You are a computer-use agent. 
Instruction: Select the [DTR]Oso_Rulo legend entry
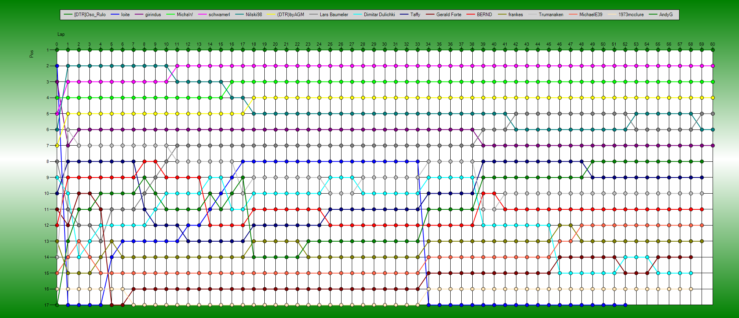[85, 15]
